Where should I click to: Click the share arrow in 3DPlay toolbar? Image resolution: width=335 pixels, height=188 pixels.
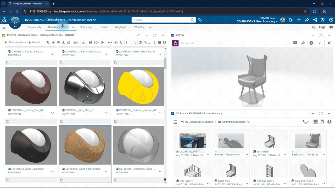[303, 43]
